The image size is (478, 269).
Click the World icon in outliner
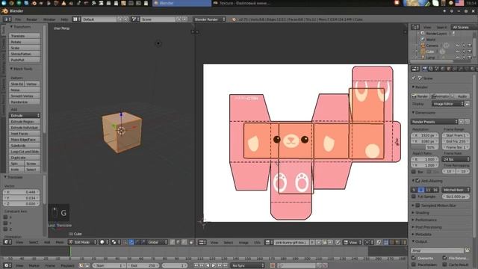(x=423, y=40)
